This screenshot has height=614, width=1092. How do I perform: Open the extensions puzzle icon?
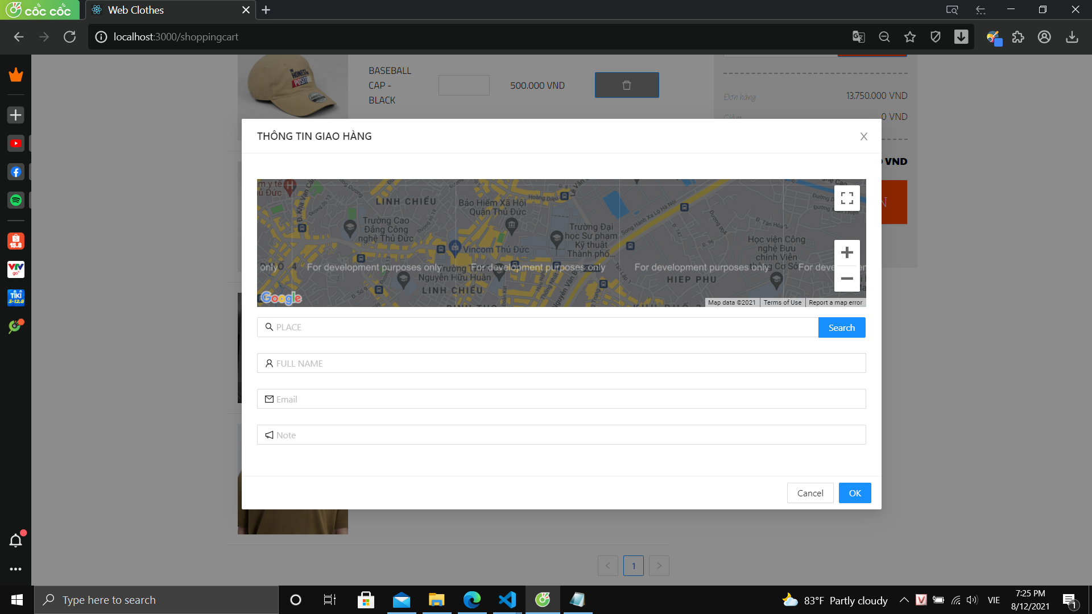1018,37
